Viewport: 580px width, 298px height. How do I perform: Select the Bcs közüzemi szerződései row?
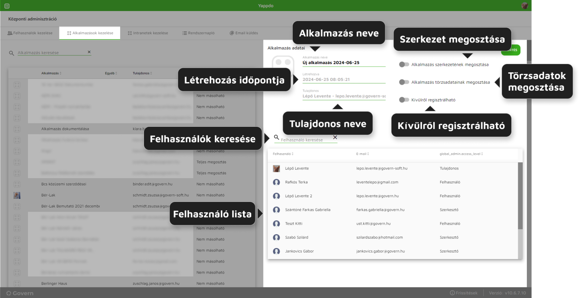pyautogui.click(x=131, y=184)
